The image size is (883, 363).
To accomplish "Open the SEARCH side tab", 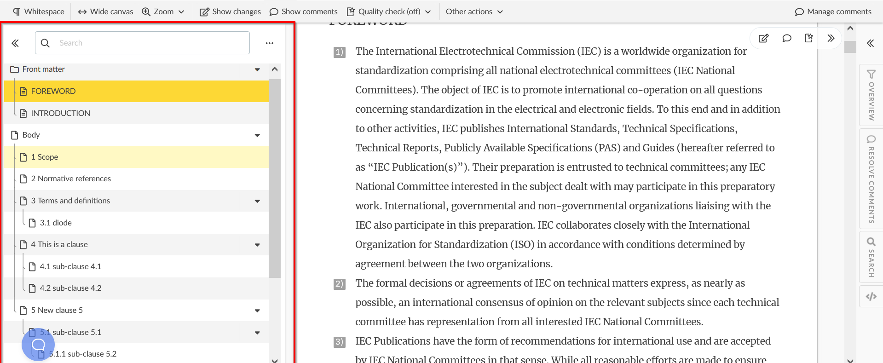I will pyautogui.click(x=871, y=257).
